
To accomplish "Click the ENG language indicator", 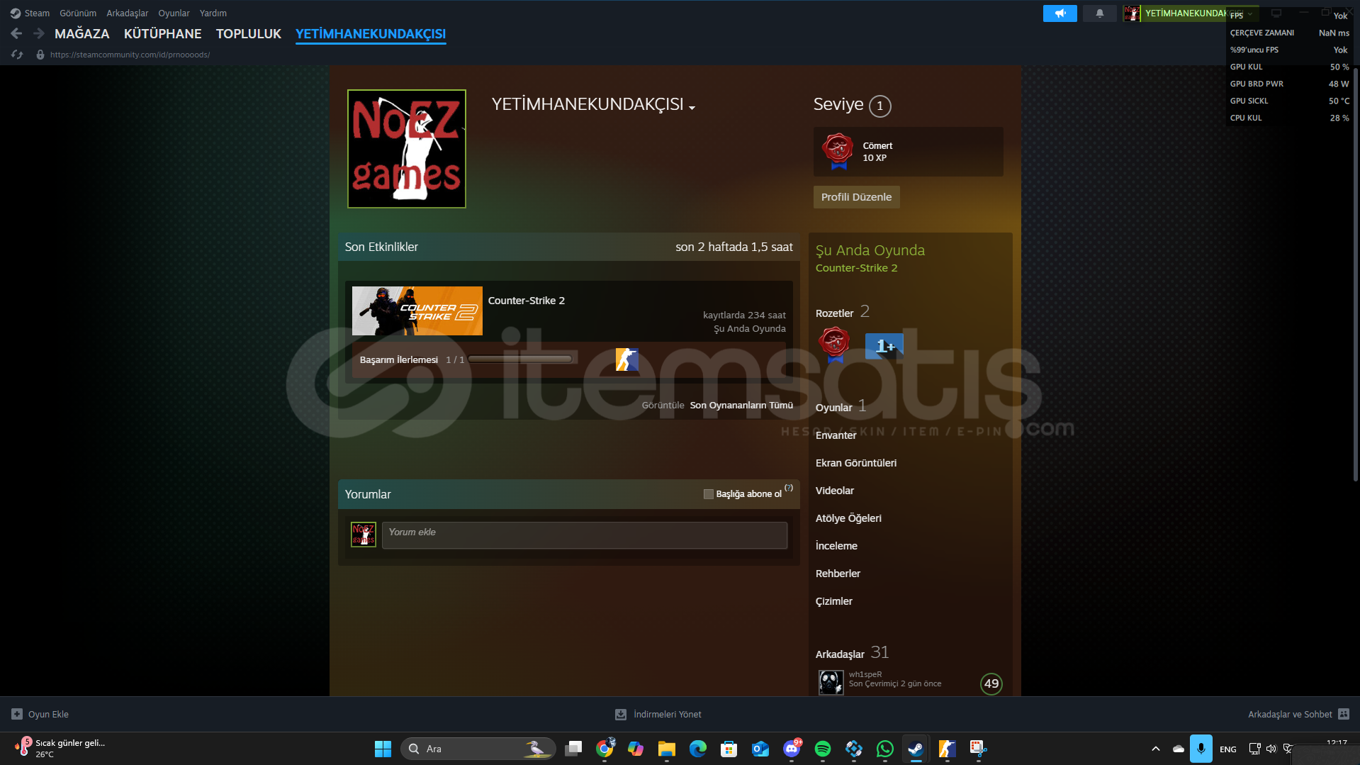I will (x=1228, y=749).
